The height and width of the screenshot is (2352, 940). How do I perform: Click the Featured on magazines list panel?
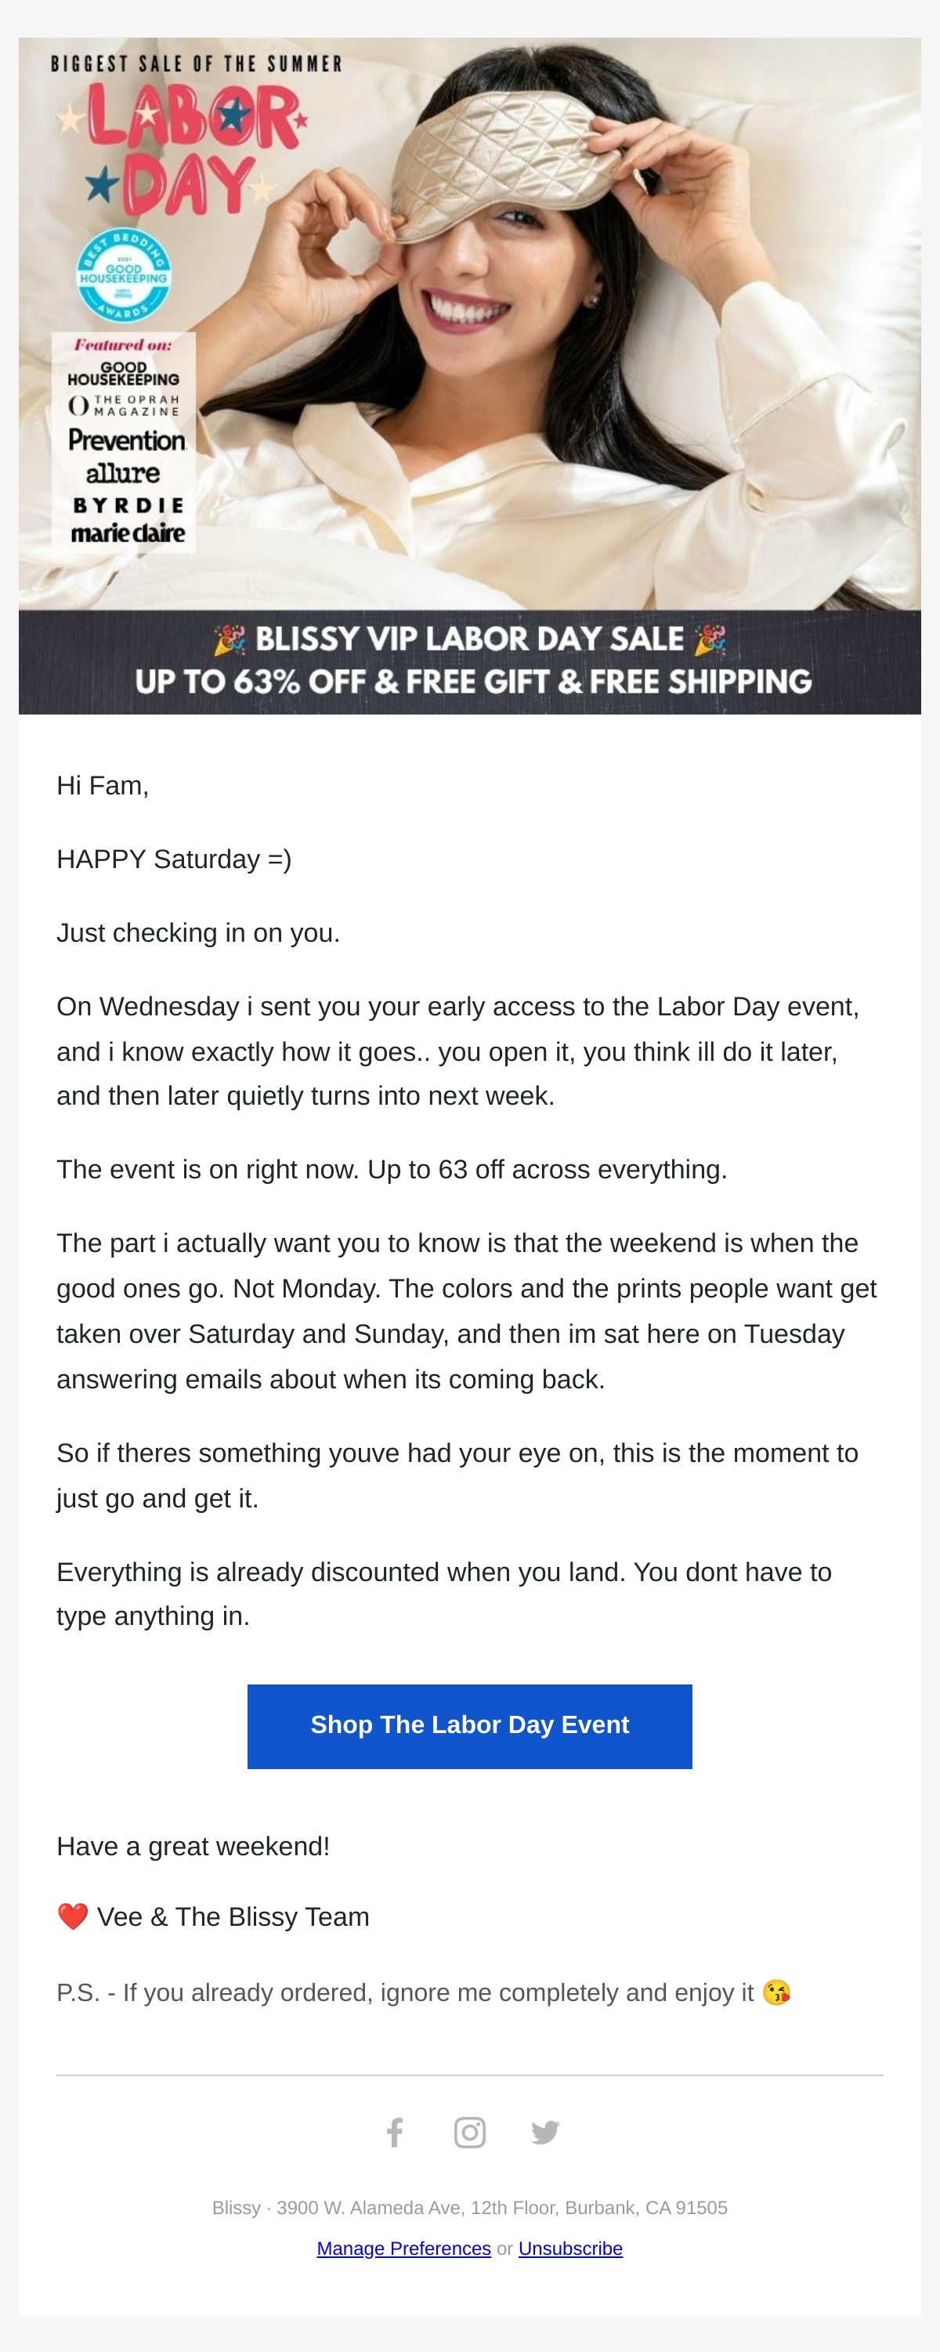coord(124,442)
